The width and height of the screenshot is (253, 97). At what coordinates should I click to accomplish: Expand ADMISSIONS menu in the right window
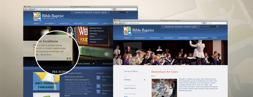click(x=184, y=38)
